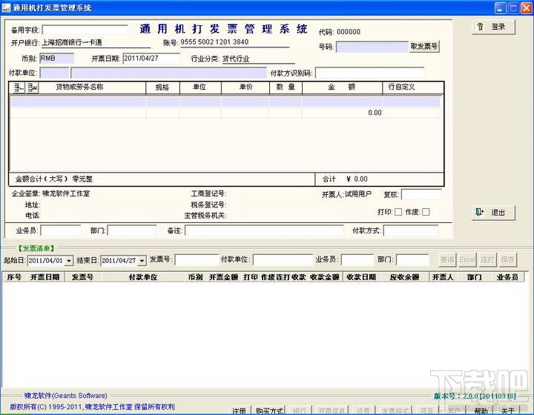Click the Excel export button

tap(467, 260)
